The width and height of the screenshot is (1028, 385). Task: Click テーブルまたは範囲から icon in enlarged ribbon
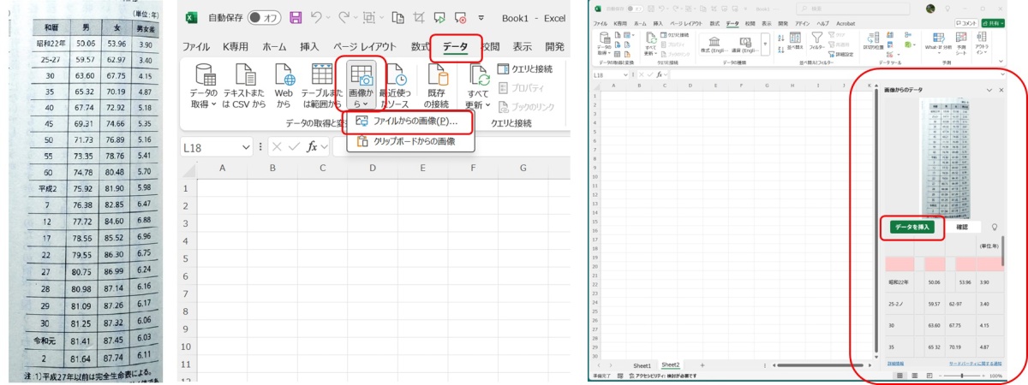[322, 75]
